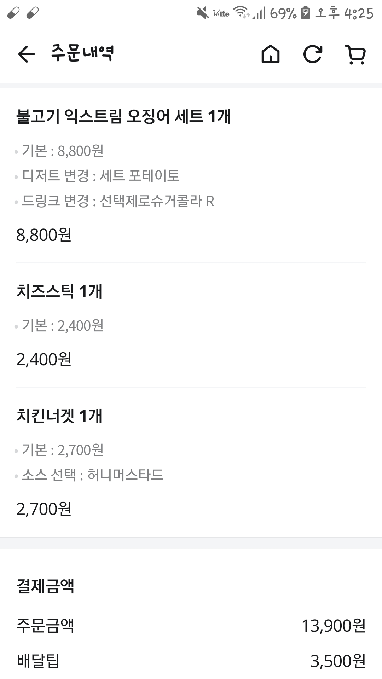The width and height of the screenshot is (382, 679).
Task: Tap the 배달팁 3,500원 row
Action: (x=191, y=661)
